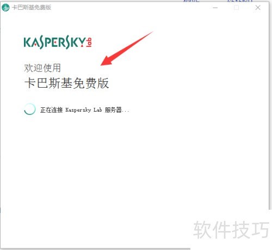Click the Kaspersky app icon in the title bar
Image resolution: width=272 pixels, height=250 pixels.
(x=5, y=8)
